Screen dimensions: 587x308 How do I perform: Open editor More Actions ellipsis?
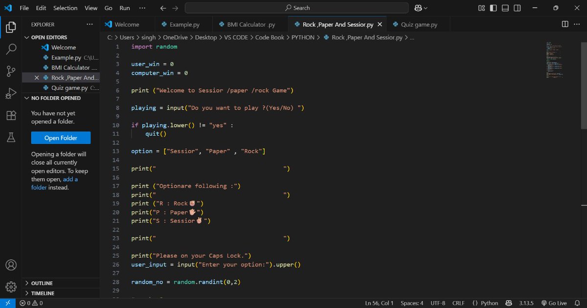[x=577, y=24]
